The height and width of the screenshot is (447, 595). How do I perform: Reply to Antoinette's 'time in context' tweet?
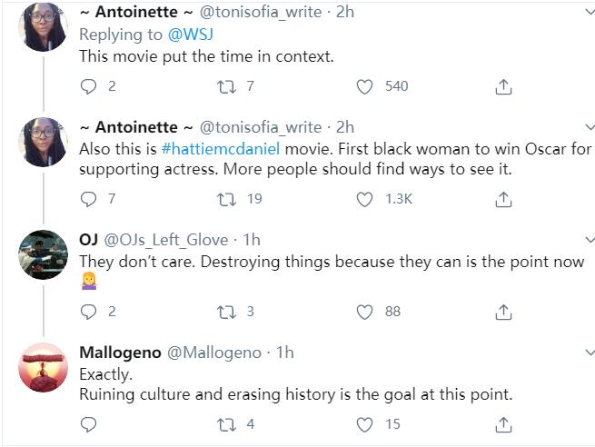[x=89, y=86]
